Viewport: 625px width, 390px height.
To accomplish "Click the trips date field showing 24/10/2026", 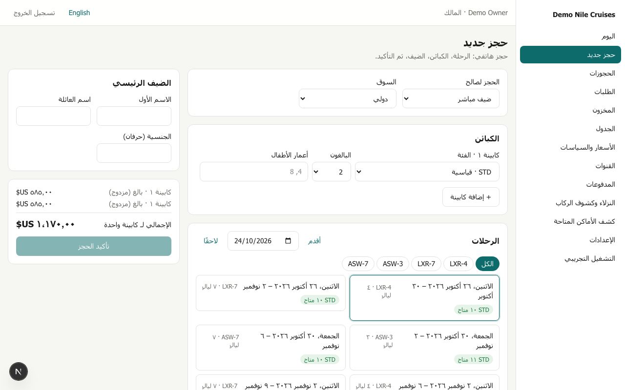I will pyautogui.click(x=263, y=241).
